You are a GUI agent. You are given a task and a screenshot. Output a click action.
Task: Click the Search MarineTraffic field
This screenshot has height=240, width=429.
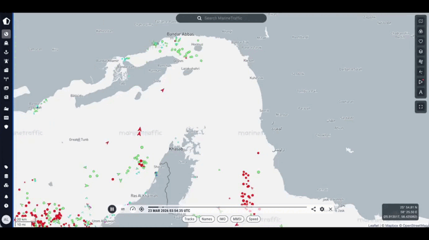tap(221, 19)
